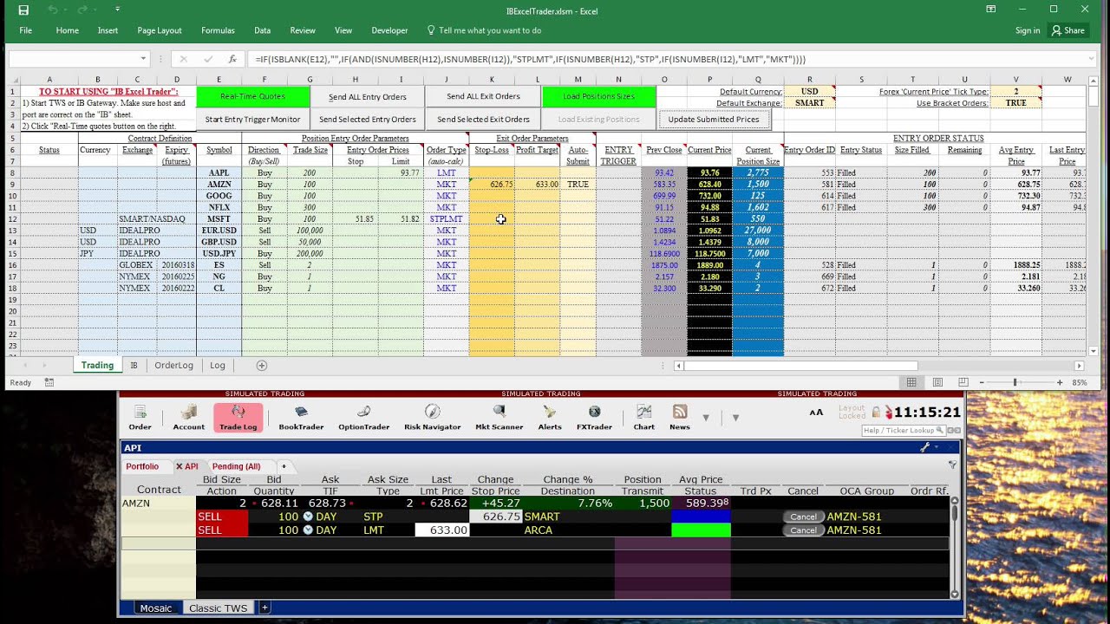Select the STPLMT order type cell
Image resolution: width=1110 pixels, height=624 pixels.
click(446, 219)
